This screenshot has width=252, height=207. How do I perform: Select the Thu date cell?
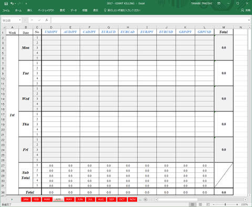26,125
